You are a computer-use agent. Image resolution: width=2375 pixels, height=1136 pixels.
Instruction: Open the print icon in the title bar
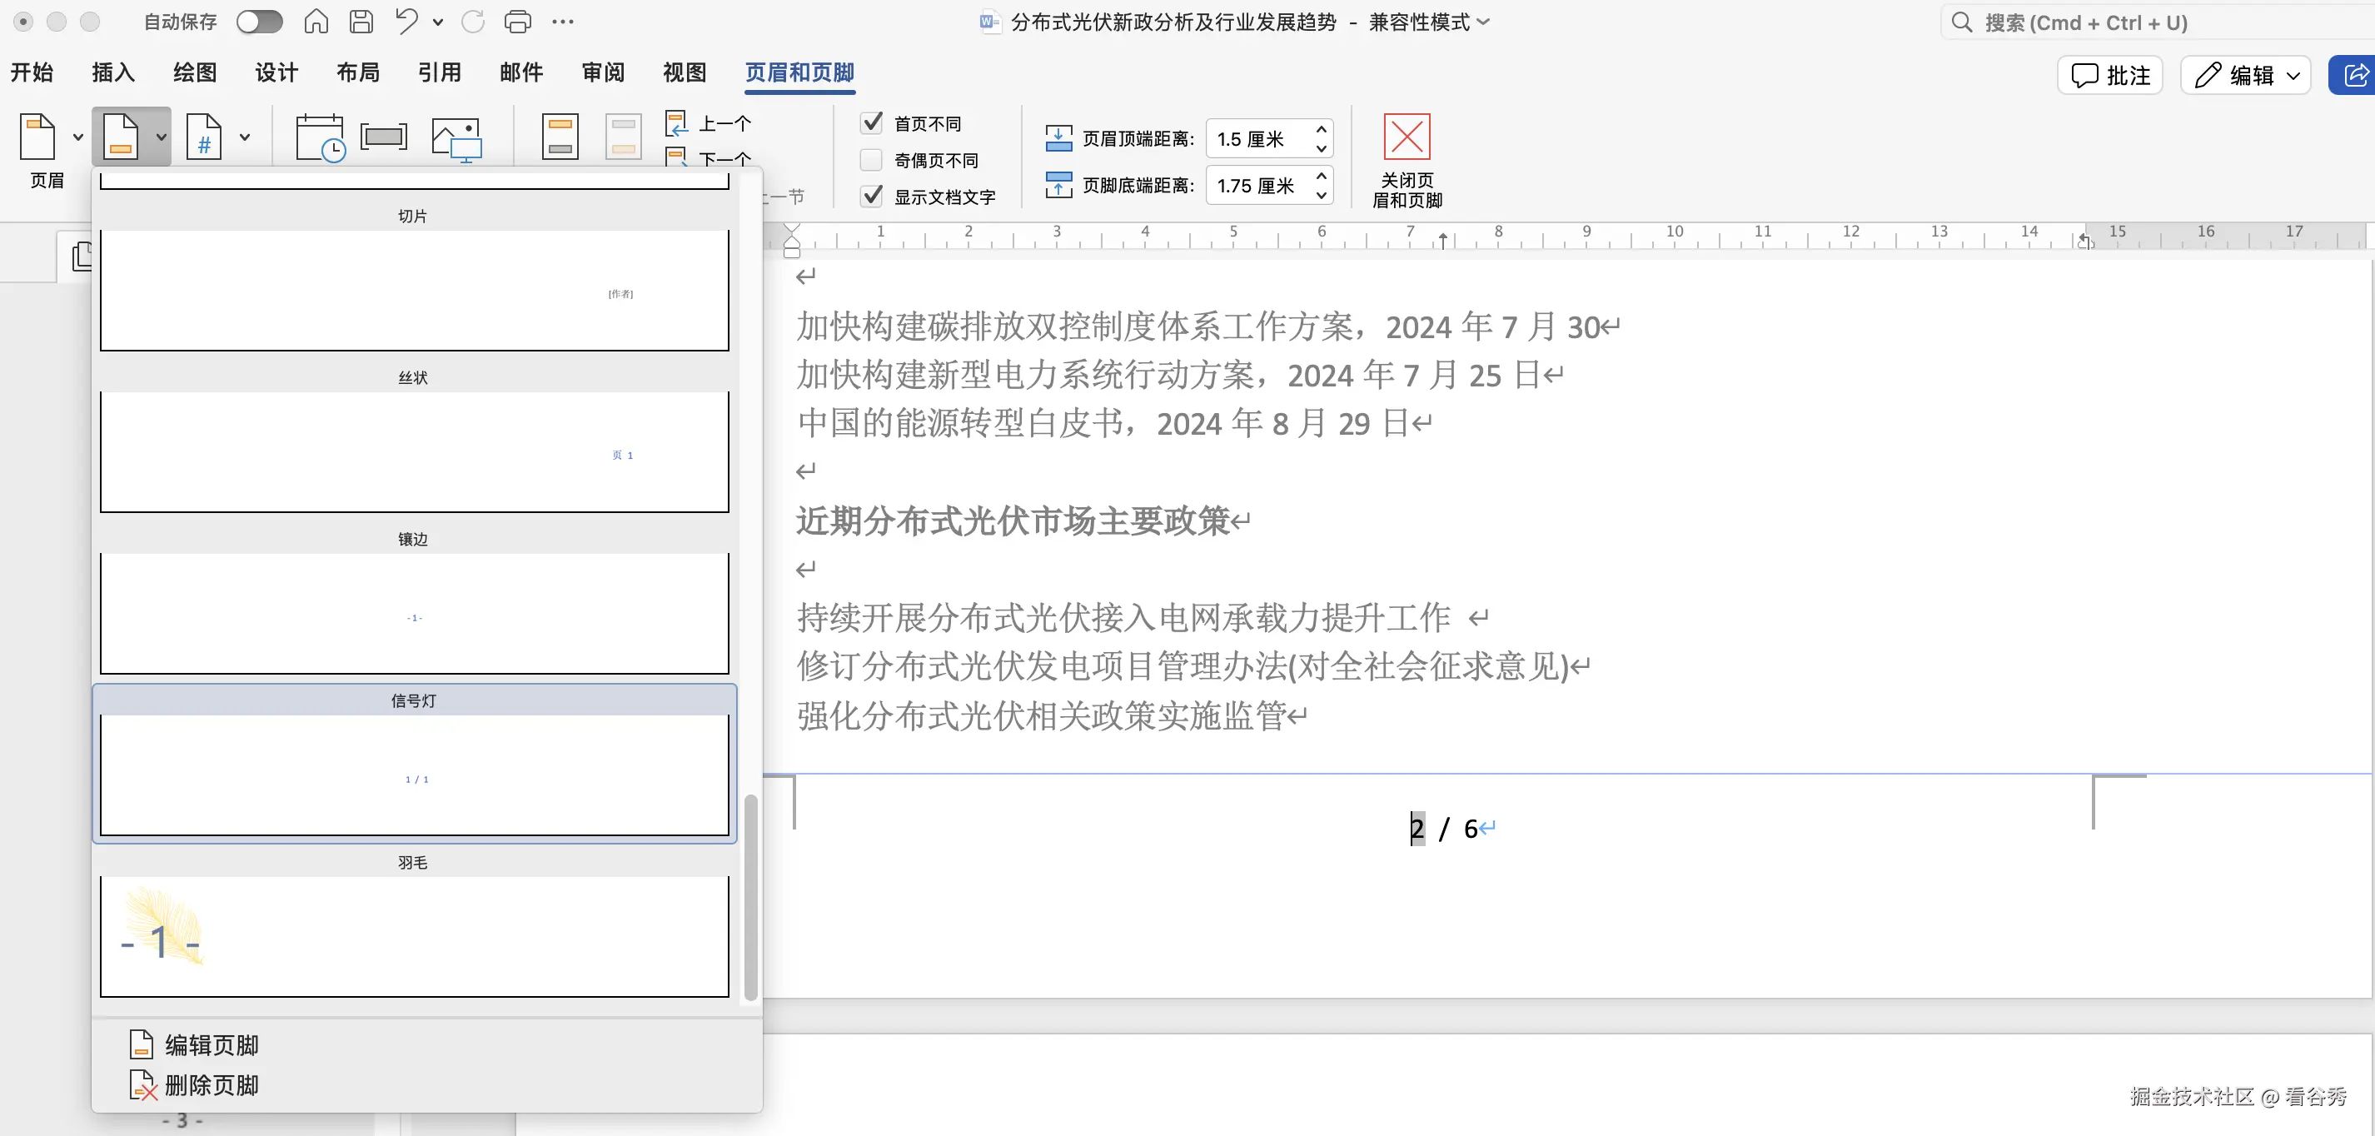point(517,21)
